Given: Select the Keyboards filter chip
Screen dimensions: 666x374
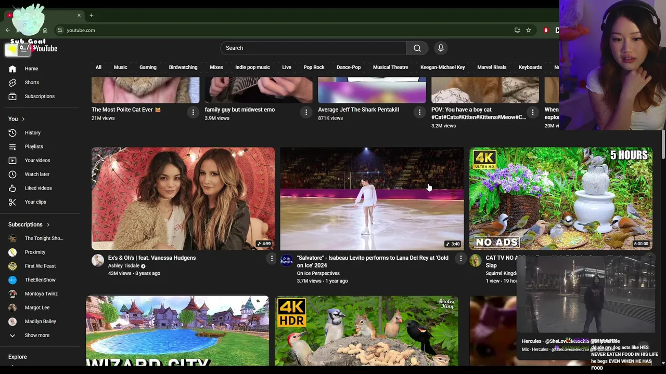Looking at the screenshot, I should point(530,67).
